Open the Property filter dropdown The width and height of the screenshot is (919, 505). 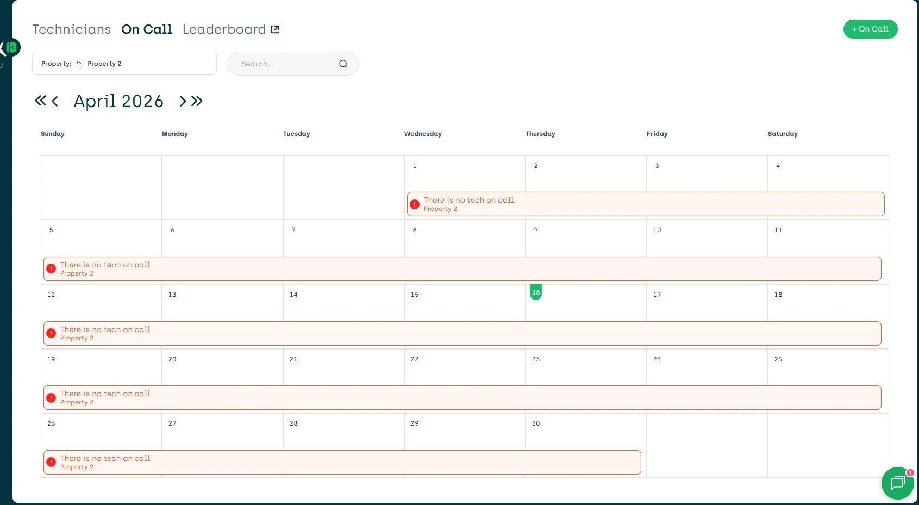[124, 64]
